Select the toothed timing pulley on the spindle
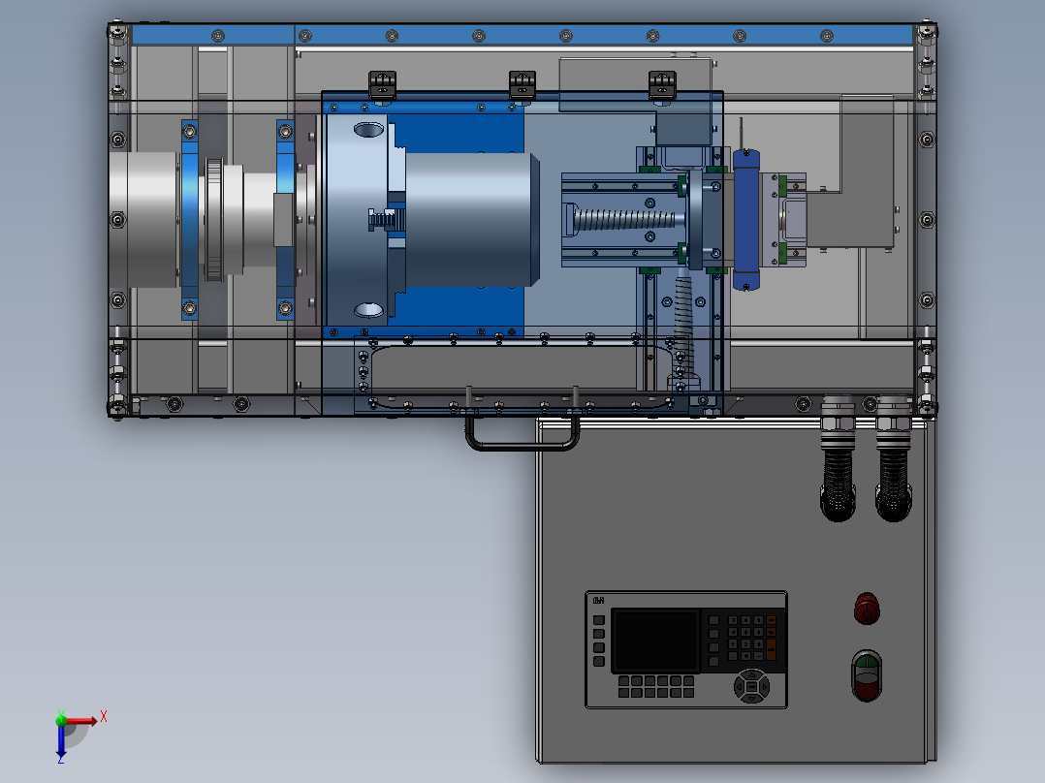 (x=214, y=220)
